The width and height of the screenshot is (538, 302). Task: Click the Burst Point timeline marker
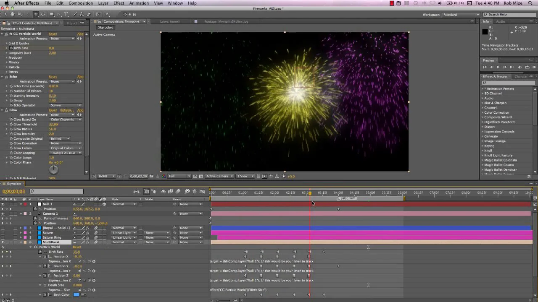click(347, 198)
